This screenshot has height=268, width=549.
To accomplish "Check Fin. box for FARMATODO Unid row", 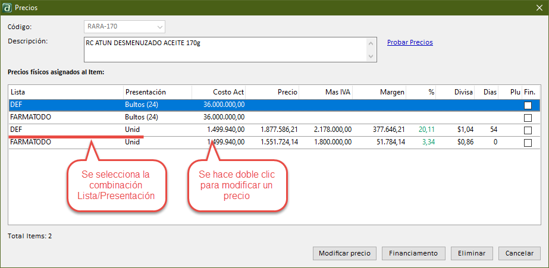I will point(528,143).
